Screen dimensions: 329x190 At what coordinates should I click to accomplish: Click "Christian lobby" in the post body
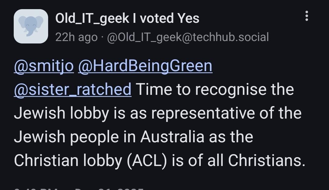tap(68, 161)
